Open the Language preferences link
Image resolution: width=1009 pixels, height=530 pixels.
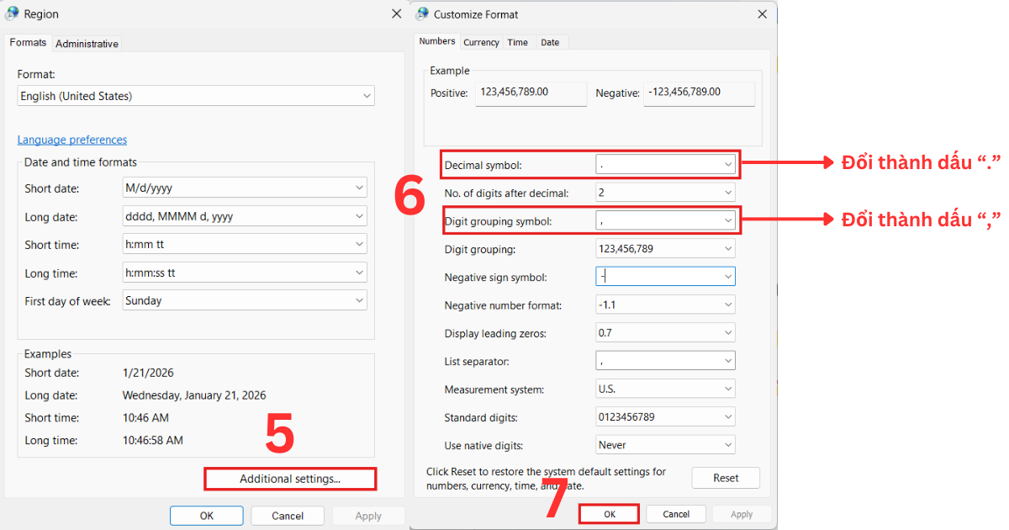click(x=72, y=139)
